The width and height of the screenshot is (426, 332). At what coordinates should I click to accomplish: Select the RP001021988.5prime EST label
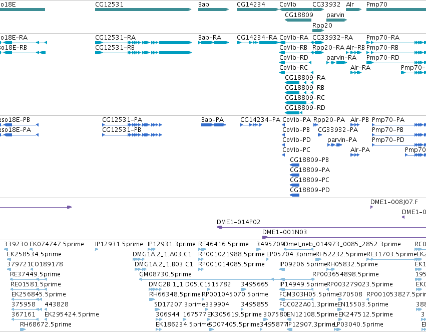(231, 254)
